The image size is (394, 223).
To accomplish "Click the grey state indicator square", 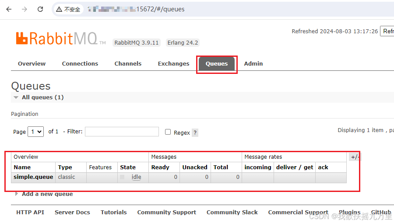I will [122, 177].
